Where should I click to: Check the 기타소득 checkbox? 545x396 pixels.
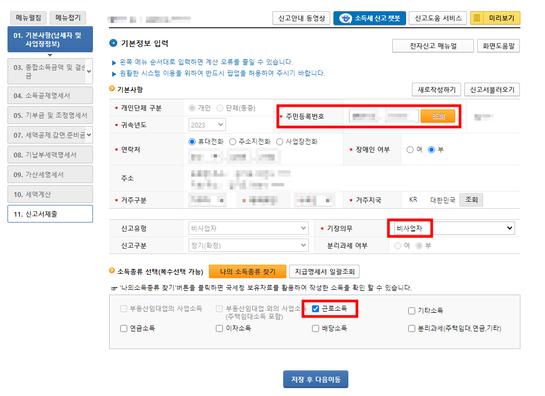pyautogui.click(x=411, y=311)
